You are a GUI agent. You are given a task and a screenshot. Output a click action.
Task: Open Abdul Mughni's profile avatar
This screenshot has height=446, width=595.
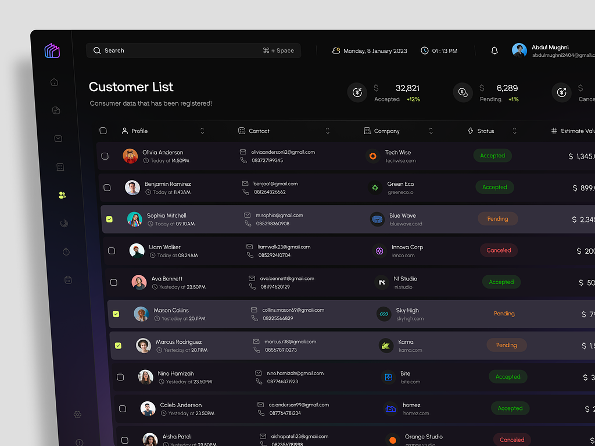(519, 51)
